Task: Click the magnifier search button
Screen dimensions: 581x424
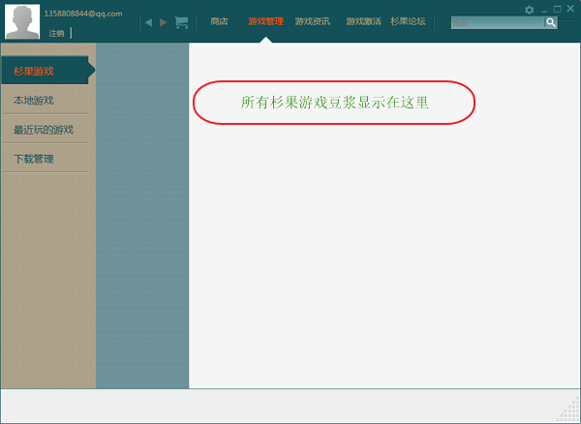Action: pos(551,22)
